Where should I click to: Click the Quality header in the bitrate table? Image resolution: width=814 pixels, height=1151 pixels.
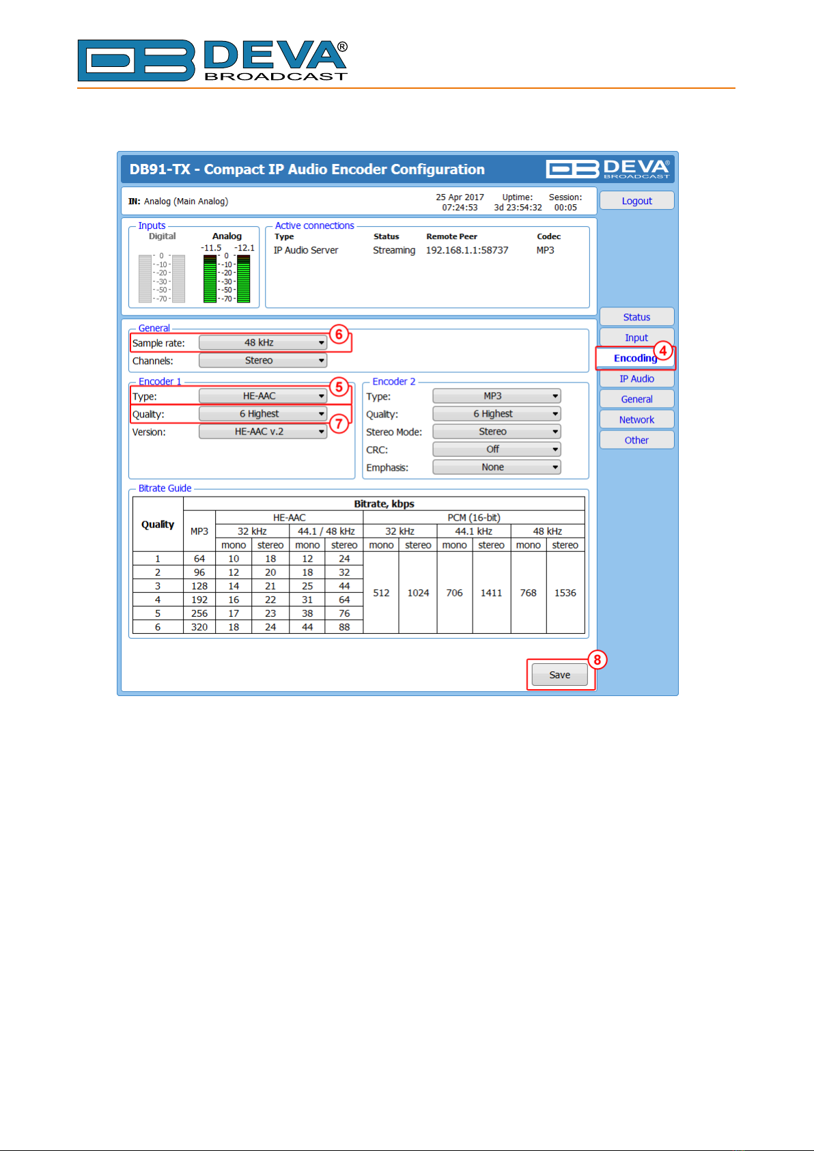pyautogui.click(x=158, y=525)
